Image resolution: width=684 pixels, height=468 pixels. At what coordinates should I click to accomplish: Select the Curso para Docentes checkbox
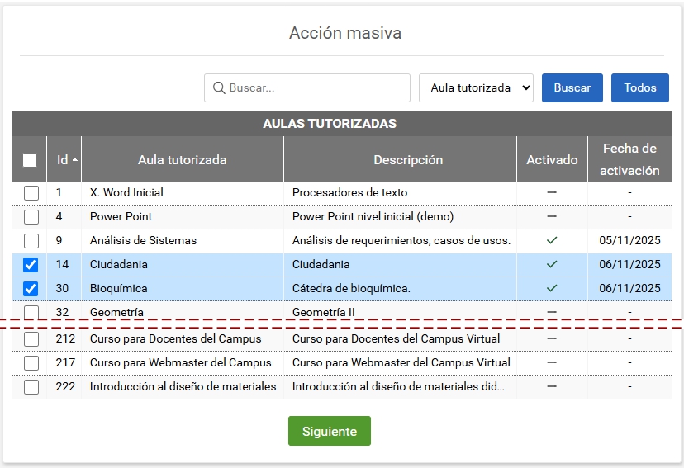pyautogui.click(x=31, y=339)
